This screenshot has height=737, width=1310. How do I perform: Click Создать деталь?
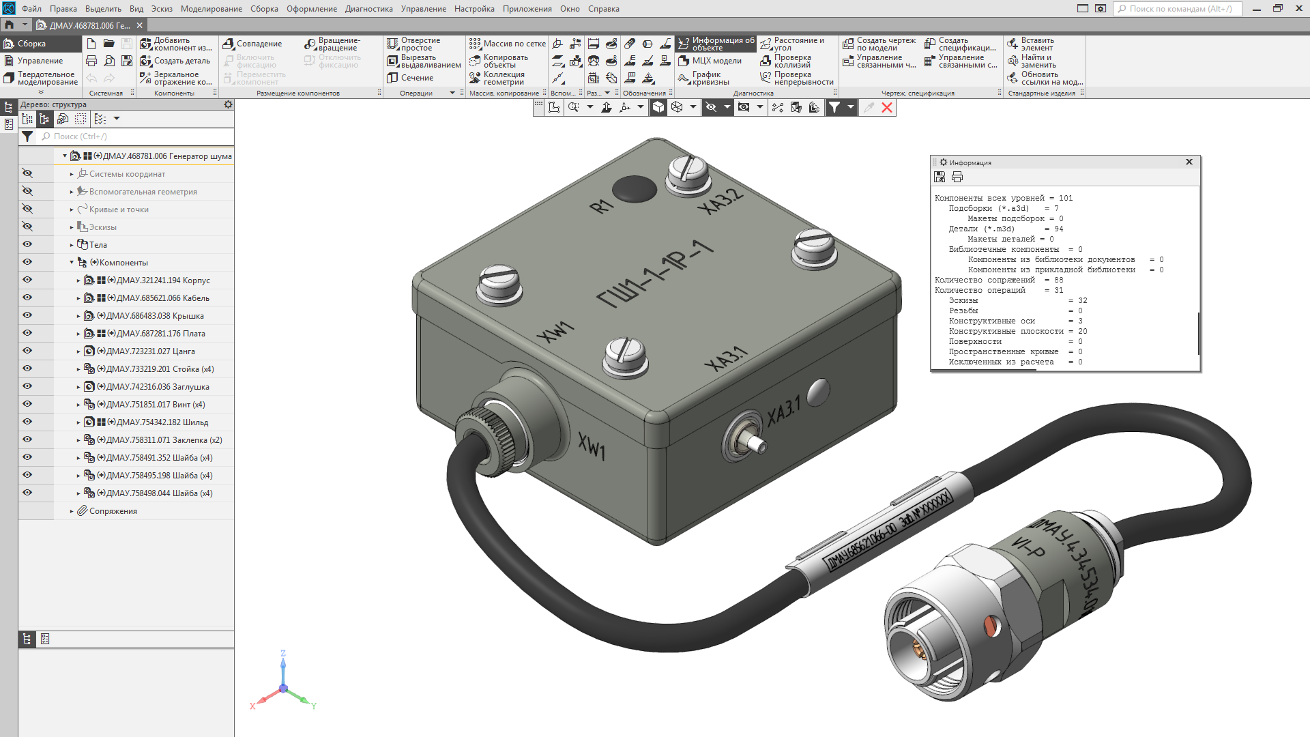(175, 61)
